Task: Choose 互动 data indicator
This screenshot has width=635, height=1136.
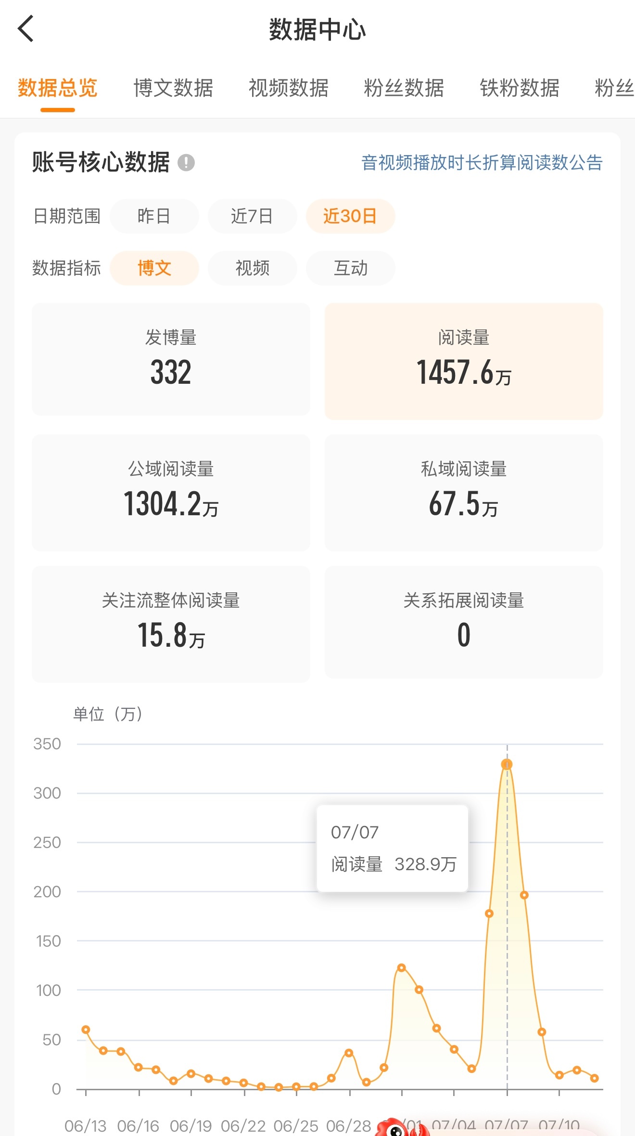Action: pos(350,268)
